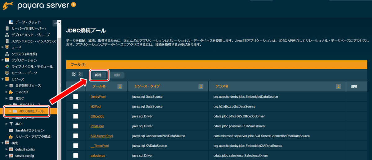Expand the JNDI node arrow
The width and height of the screenshot is (372, 160).
point(7,124)
